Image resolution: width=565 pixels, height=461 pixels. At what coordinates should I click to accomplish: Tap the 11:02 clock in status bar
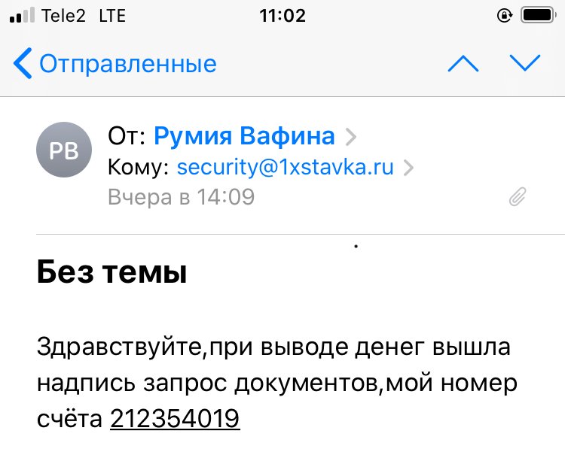(x=282, y=15)
